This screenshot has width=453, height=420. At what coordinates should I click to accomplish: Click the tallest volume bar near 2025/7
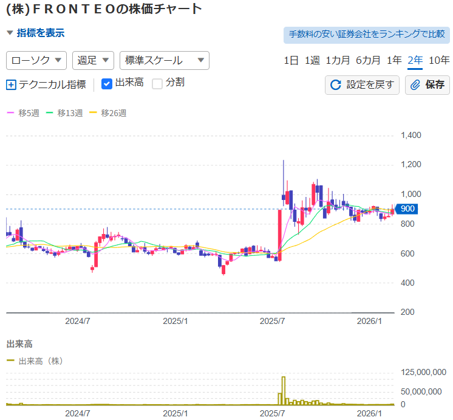coord(283,391)
